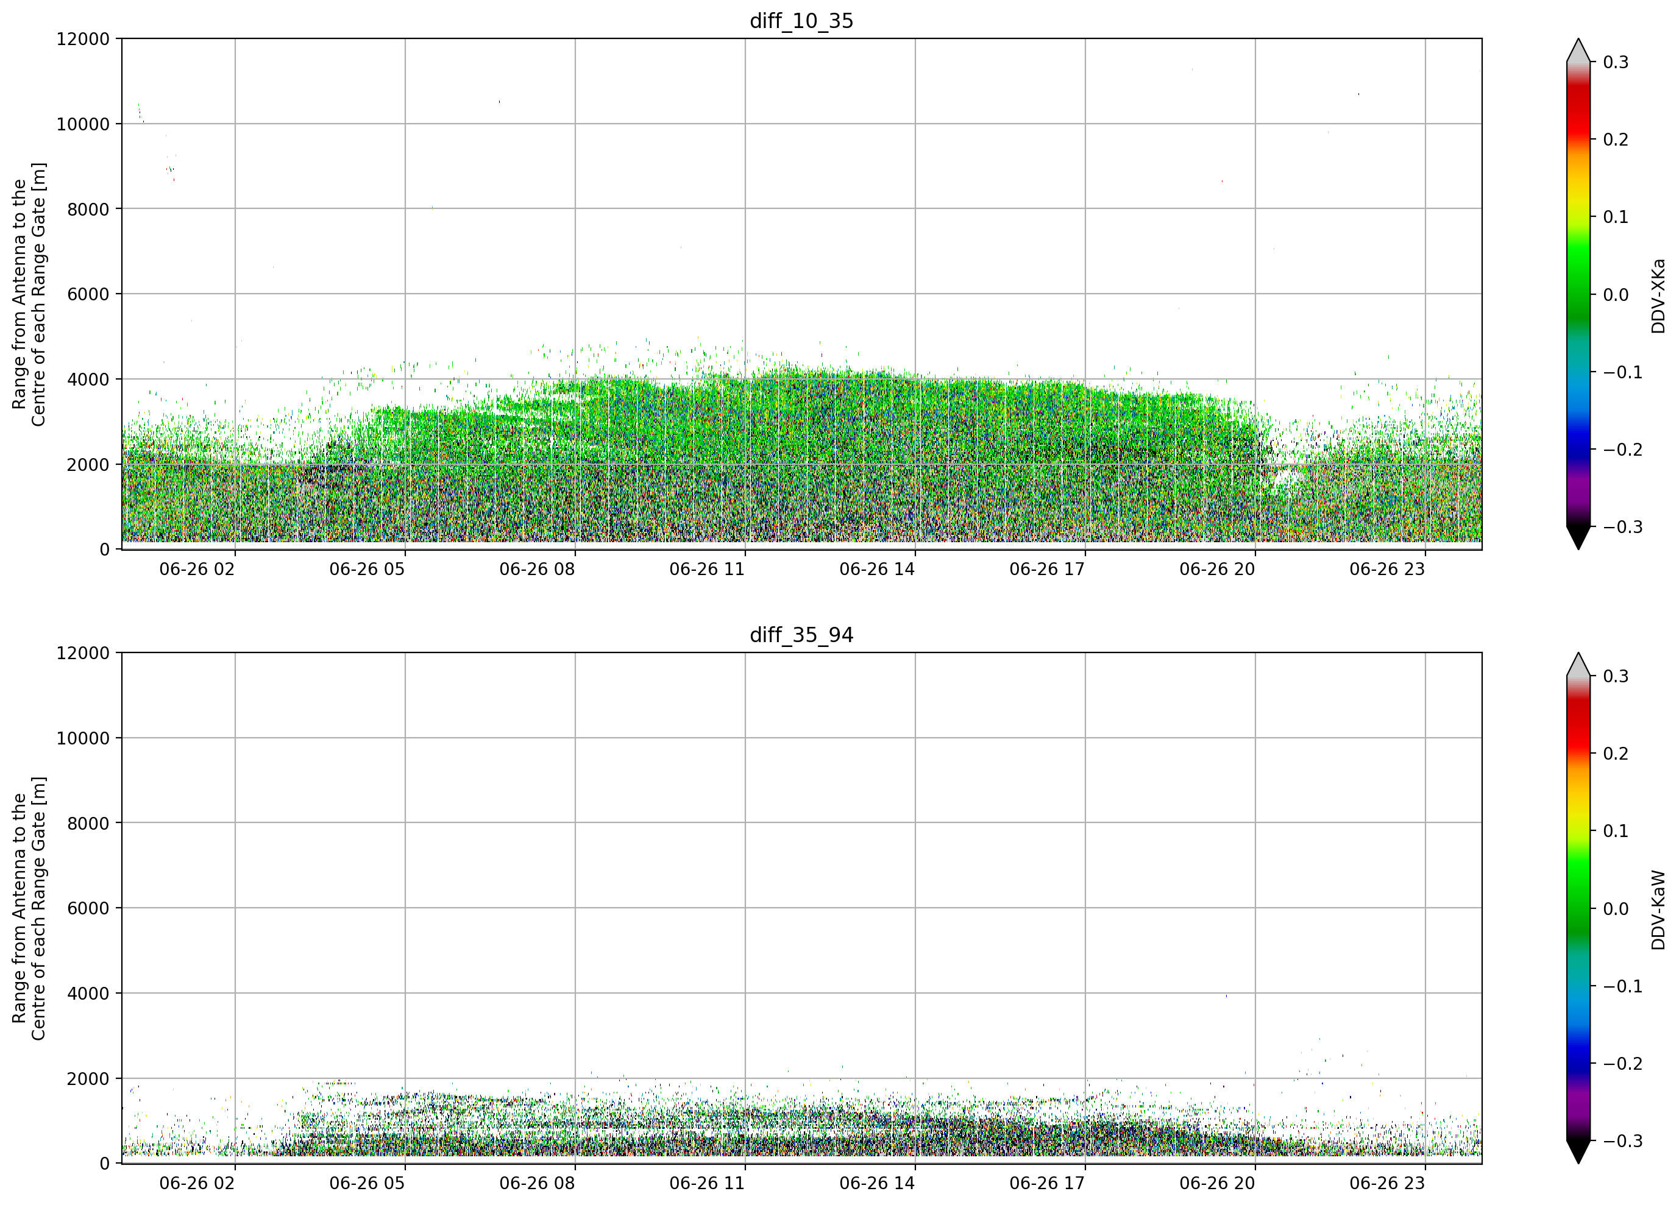Click the 8000 y-tick of diff_10_35 plot
This screenshot has width=1679, height=1205.
click(88, 209)
